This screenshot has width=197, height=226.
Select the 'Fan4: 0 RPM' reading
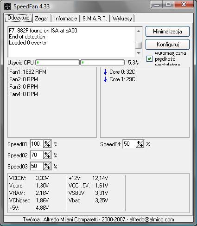(x=24, y=94)
